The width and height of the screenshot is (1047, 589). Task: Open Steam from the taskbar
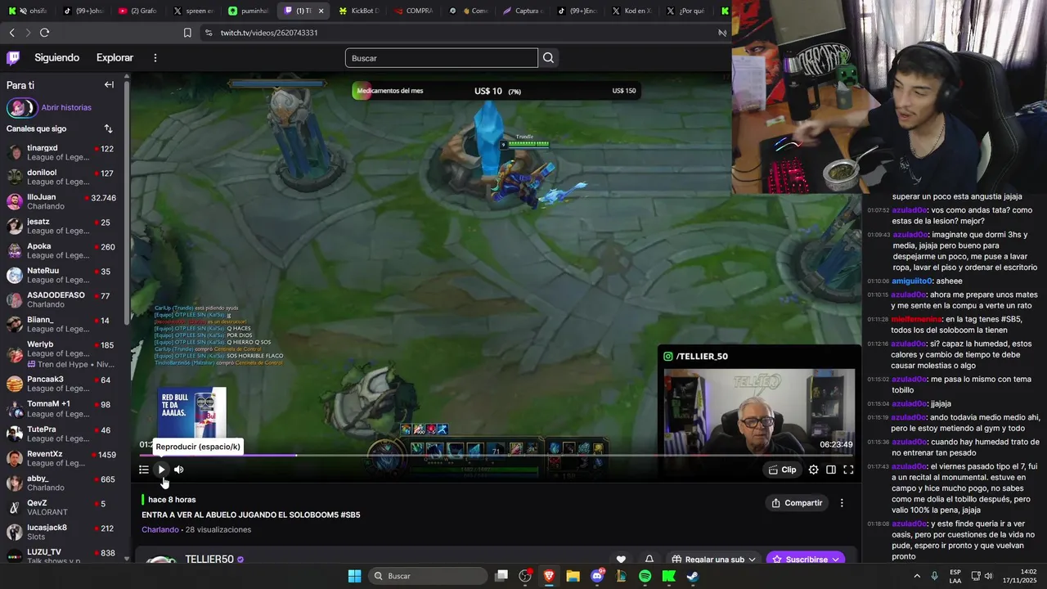692,576
